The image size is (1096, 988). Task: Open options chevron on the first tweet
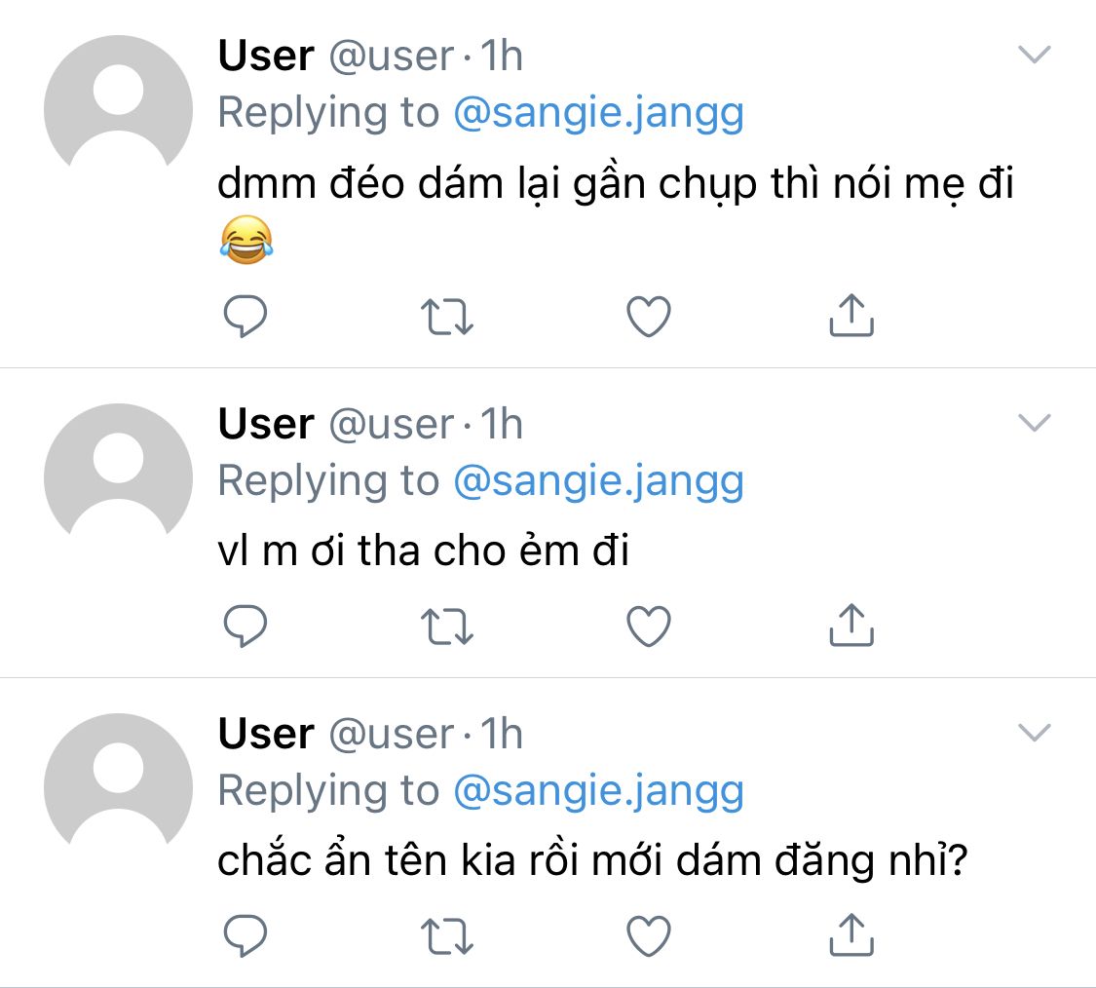(x=1034, y=55)
